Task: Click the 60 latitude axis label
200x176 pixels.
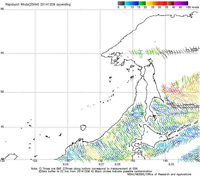Action: [x=2, y=9]
